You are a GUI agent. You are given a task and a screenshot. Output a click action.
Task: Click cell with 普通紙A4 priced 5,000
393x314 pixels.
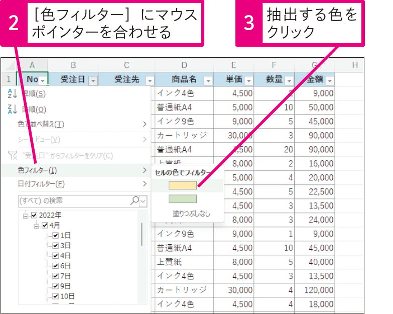click(184, 108)
